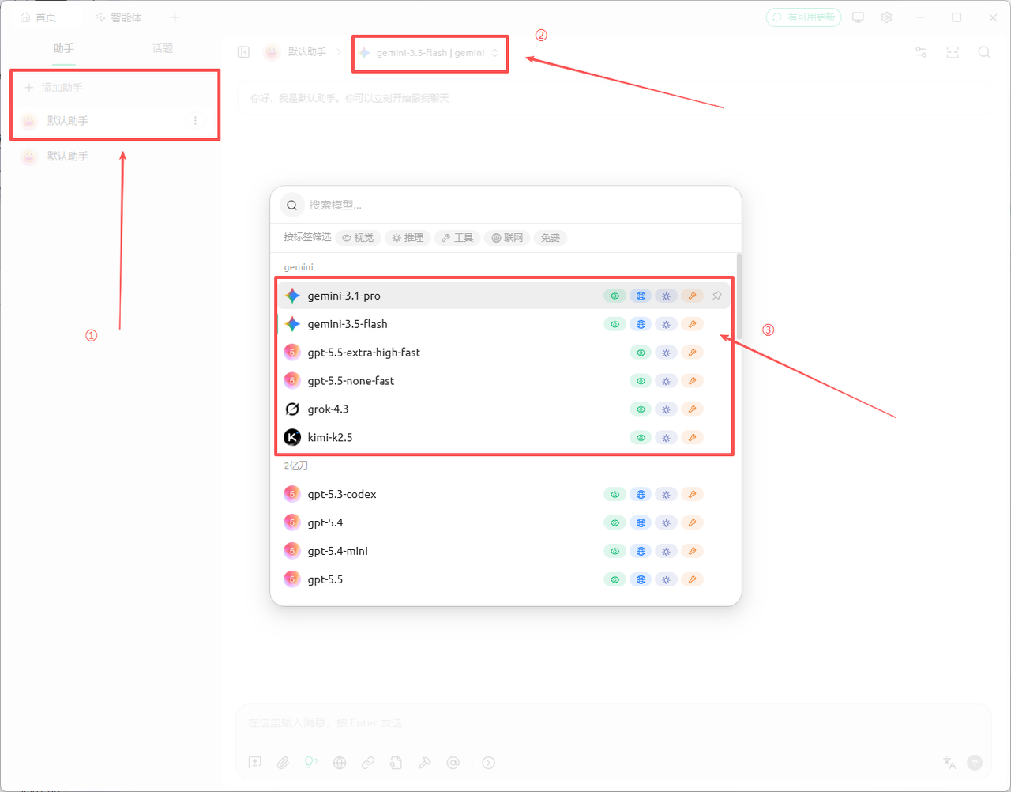
Task: Mention a model with the @ icon
Action: click(x=453, y=763)
